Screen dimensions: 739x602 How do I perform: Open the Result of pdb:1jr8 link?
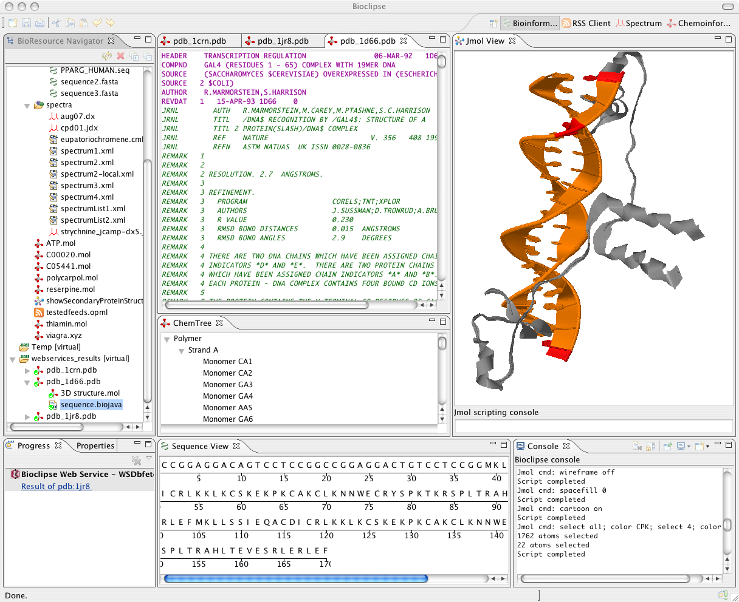pos(56,486)
